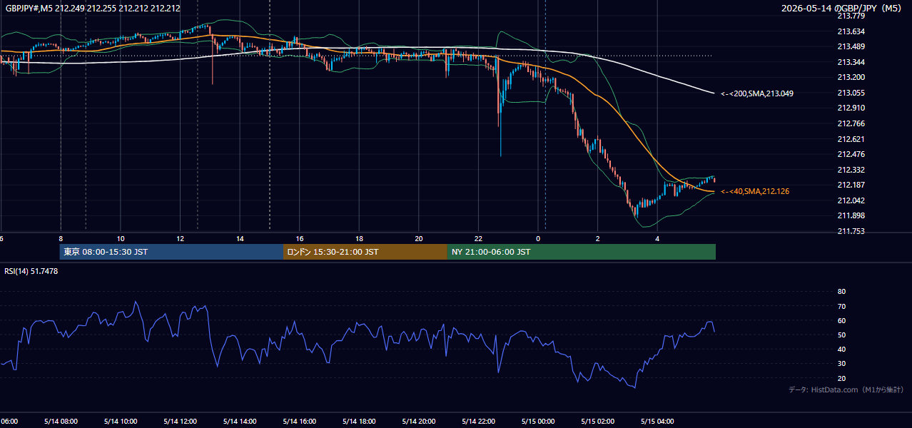Click price axis label 212.042

tap(851, 200)
